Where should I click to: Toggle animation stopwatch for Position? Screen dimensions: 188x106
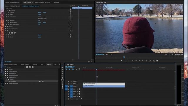9,12
